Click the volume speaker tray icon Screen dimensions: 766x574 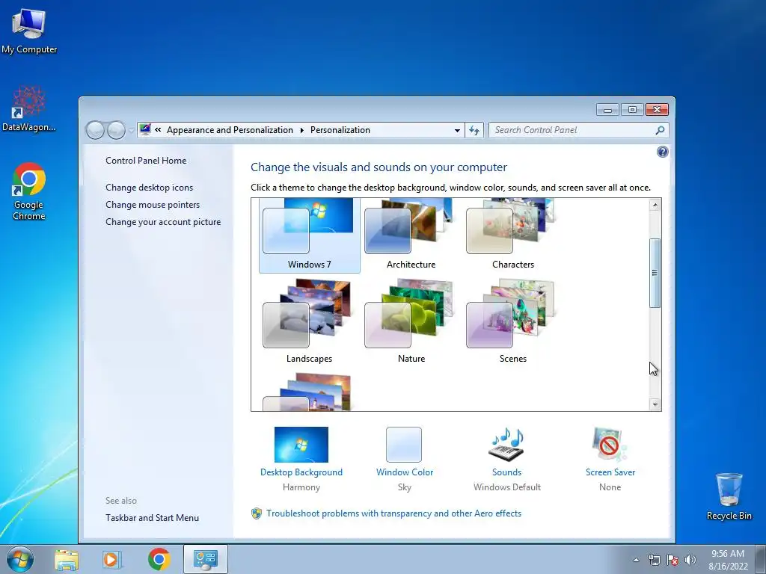(690, 560)
